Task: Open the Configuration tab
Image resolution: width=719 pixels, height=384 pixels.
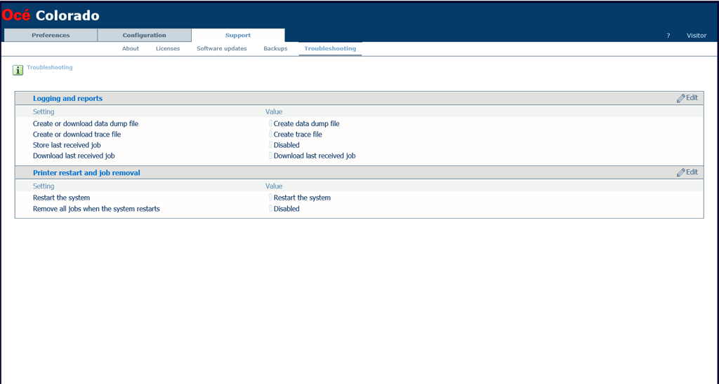Action: 145,35
